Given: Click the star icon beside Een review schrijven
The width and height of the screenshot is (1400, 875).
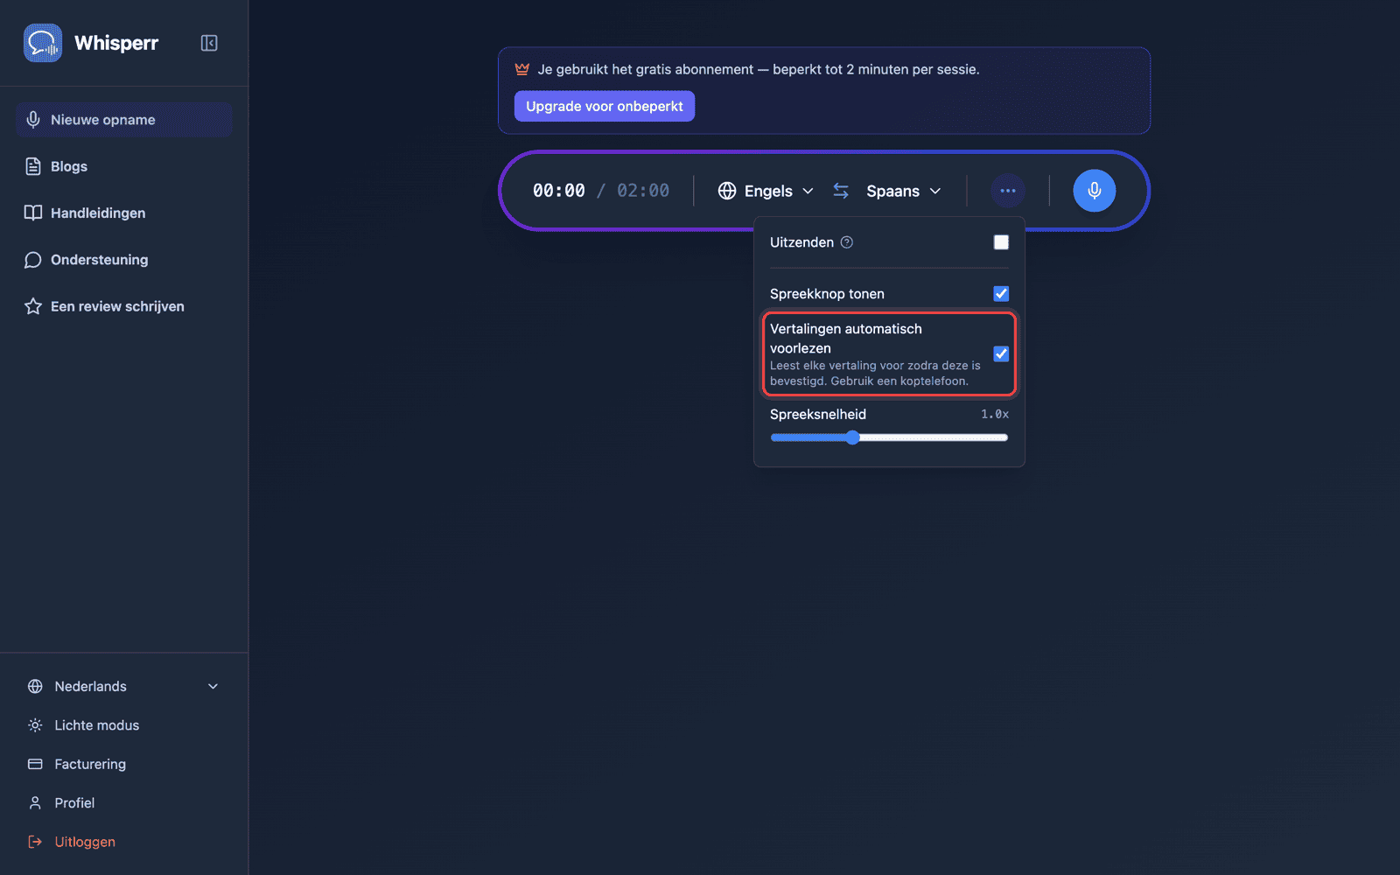Looking at the screenshot, I should 33,306.
